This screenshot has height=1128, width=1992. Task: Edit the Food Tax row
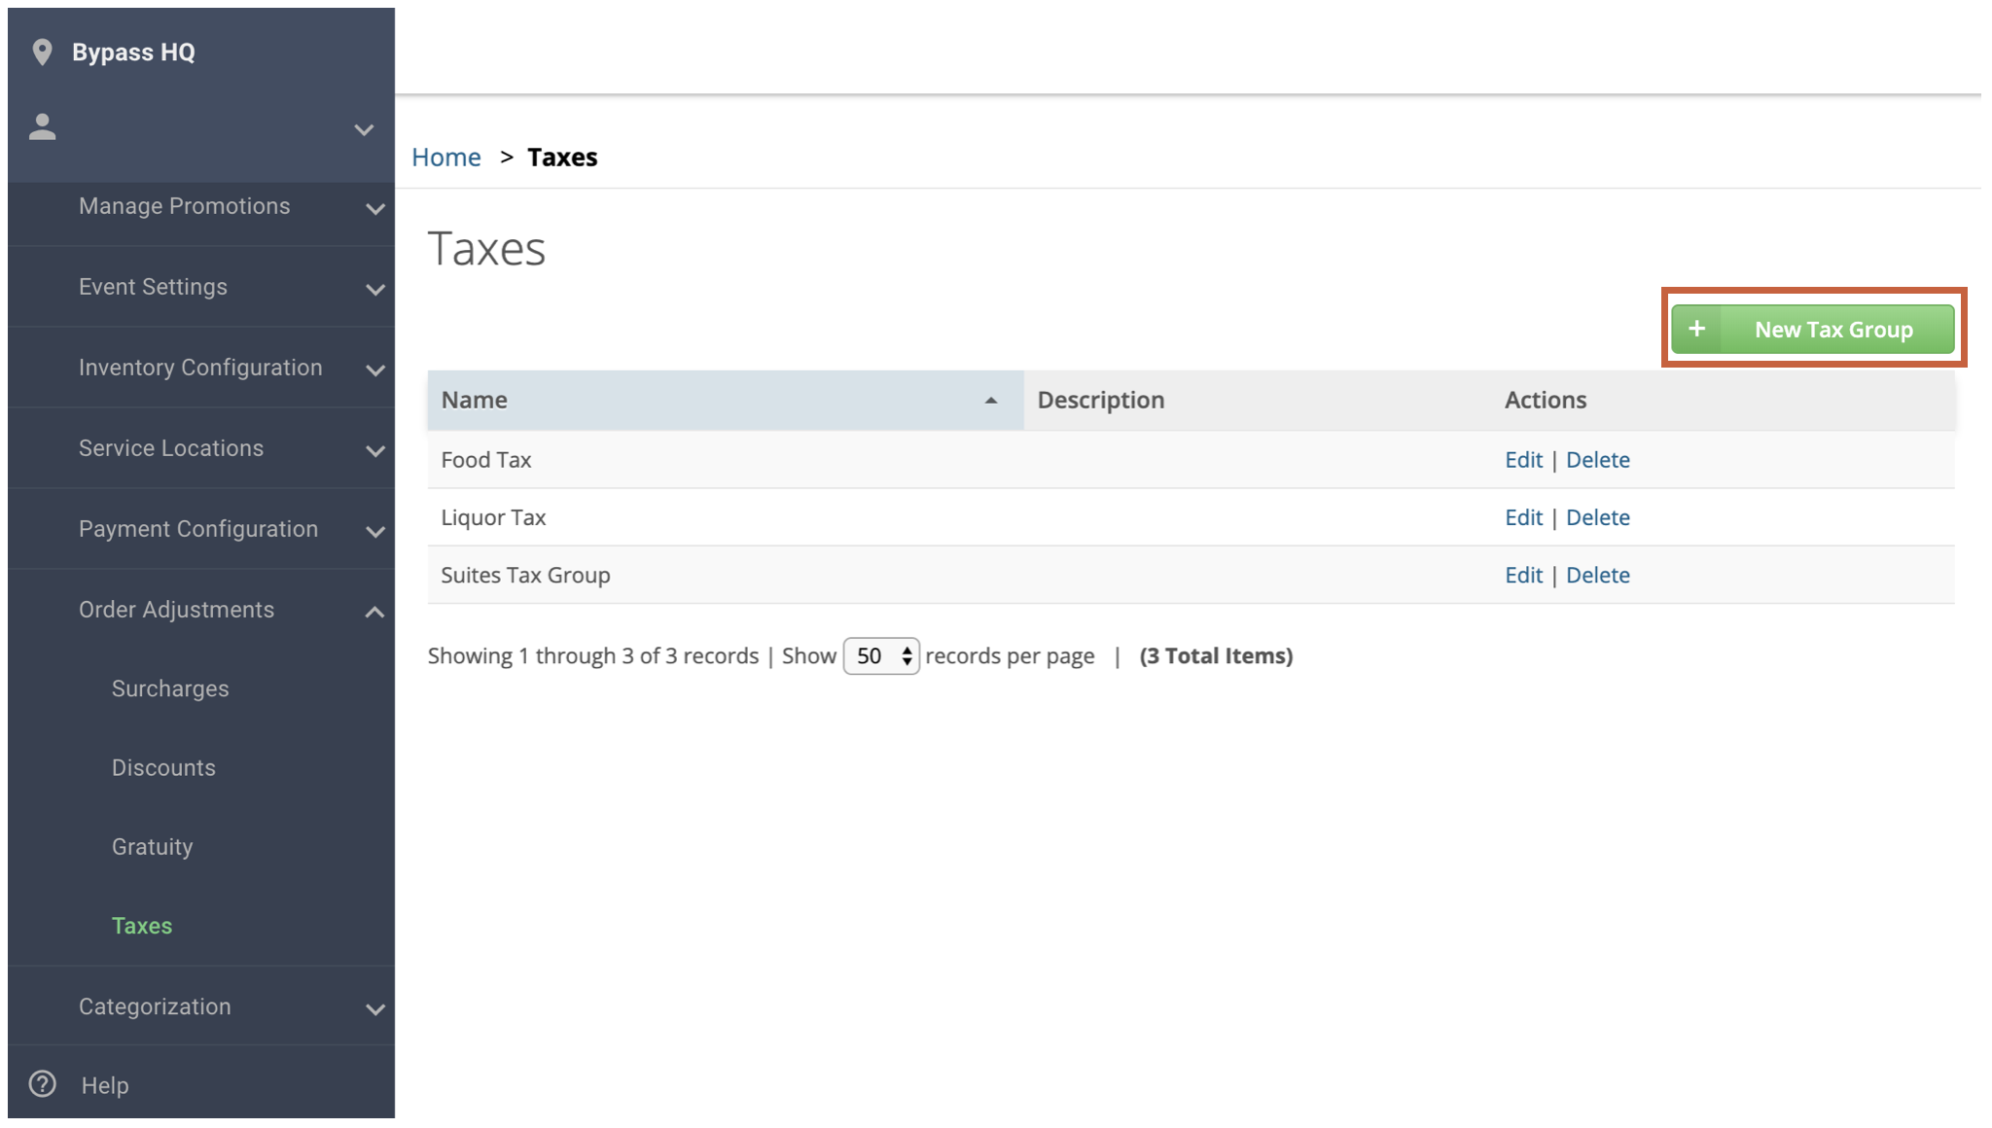(1523, 460)
